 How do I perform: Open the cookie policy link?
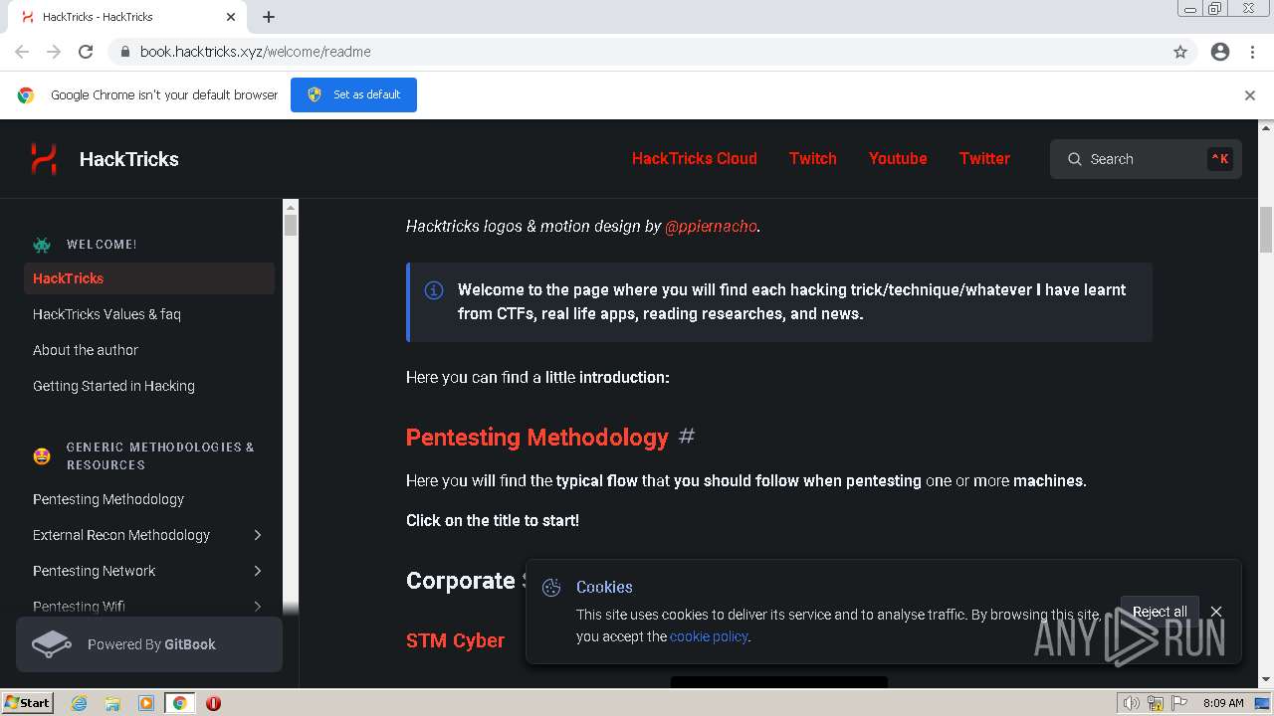pos(709,636)
